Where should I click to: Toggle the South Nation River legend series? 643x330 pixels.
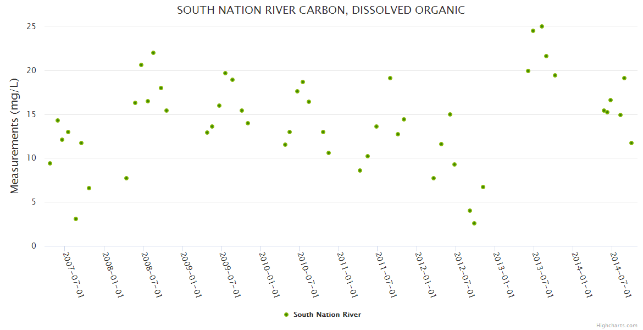point(327,315)
